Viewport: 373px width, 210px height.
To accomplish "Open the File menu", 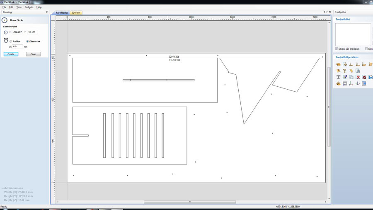I will (x=4, y=7).
